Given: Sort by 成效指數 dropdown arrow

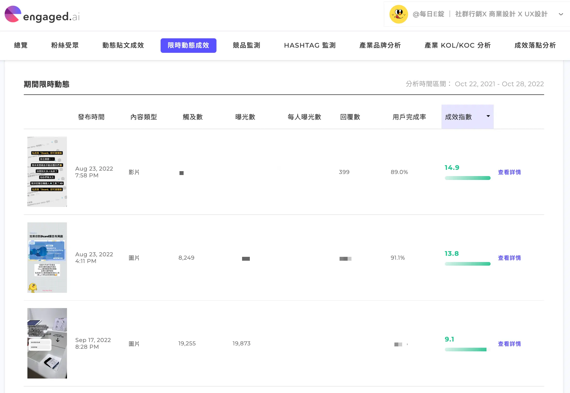Looking at the screenshot, I should 488,116.
